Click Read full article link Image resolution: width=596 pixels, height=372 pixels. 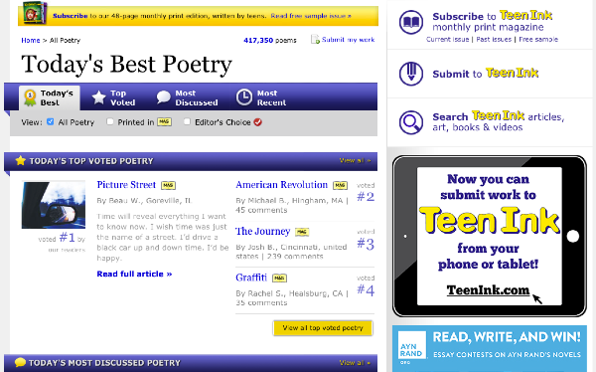[134, 274]
